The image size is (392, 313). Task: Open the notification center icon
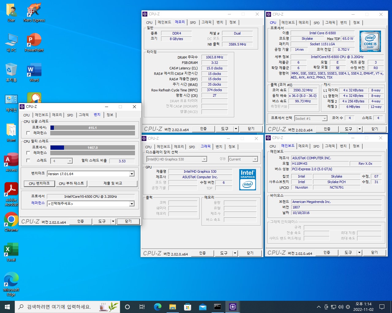click(x=382, y=307)
